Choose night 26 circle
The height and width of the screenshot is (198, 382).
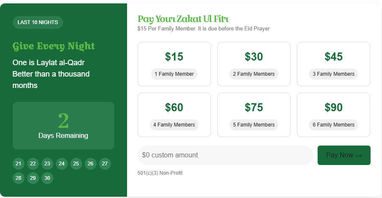[x=90, y=164]
